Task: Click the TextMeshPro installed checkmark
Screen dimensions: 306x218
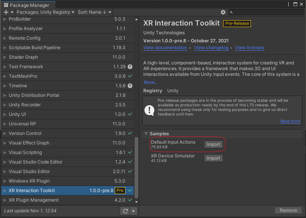Action: click(130, 76)
